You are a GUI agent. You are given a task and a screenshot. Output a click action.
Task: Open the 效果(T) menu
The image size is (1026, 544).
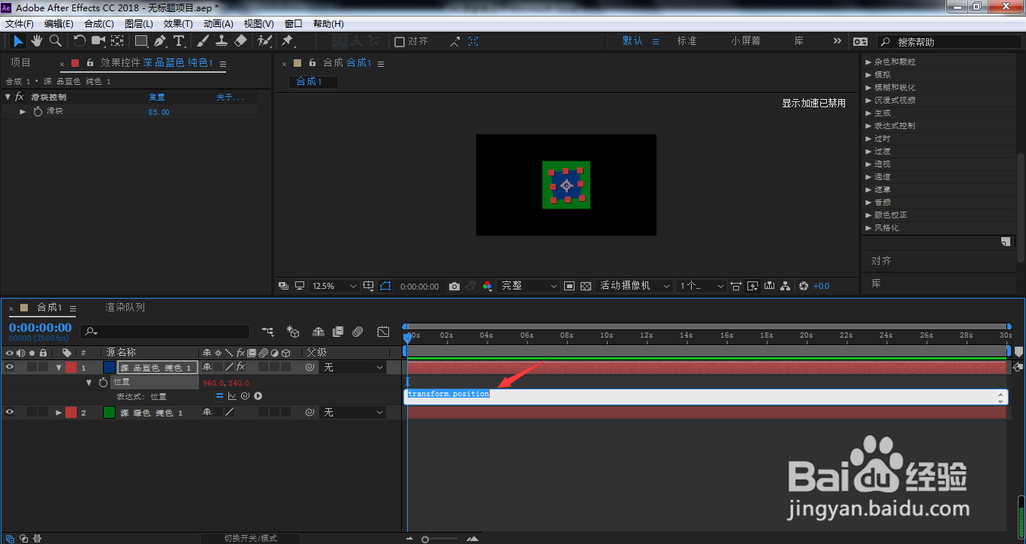coord(178,24)
